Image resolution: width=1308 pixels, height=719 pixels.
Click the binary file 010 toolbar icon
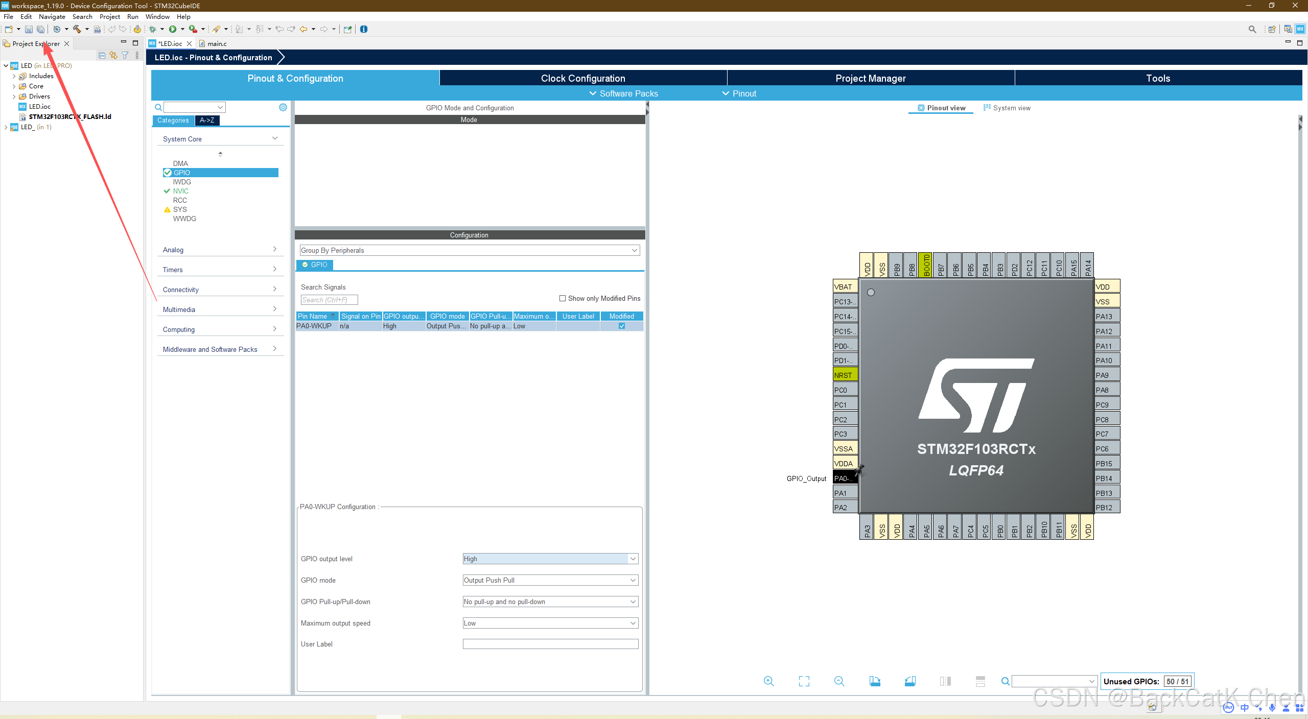[97, 29]
